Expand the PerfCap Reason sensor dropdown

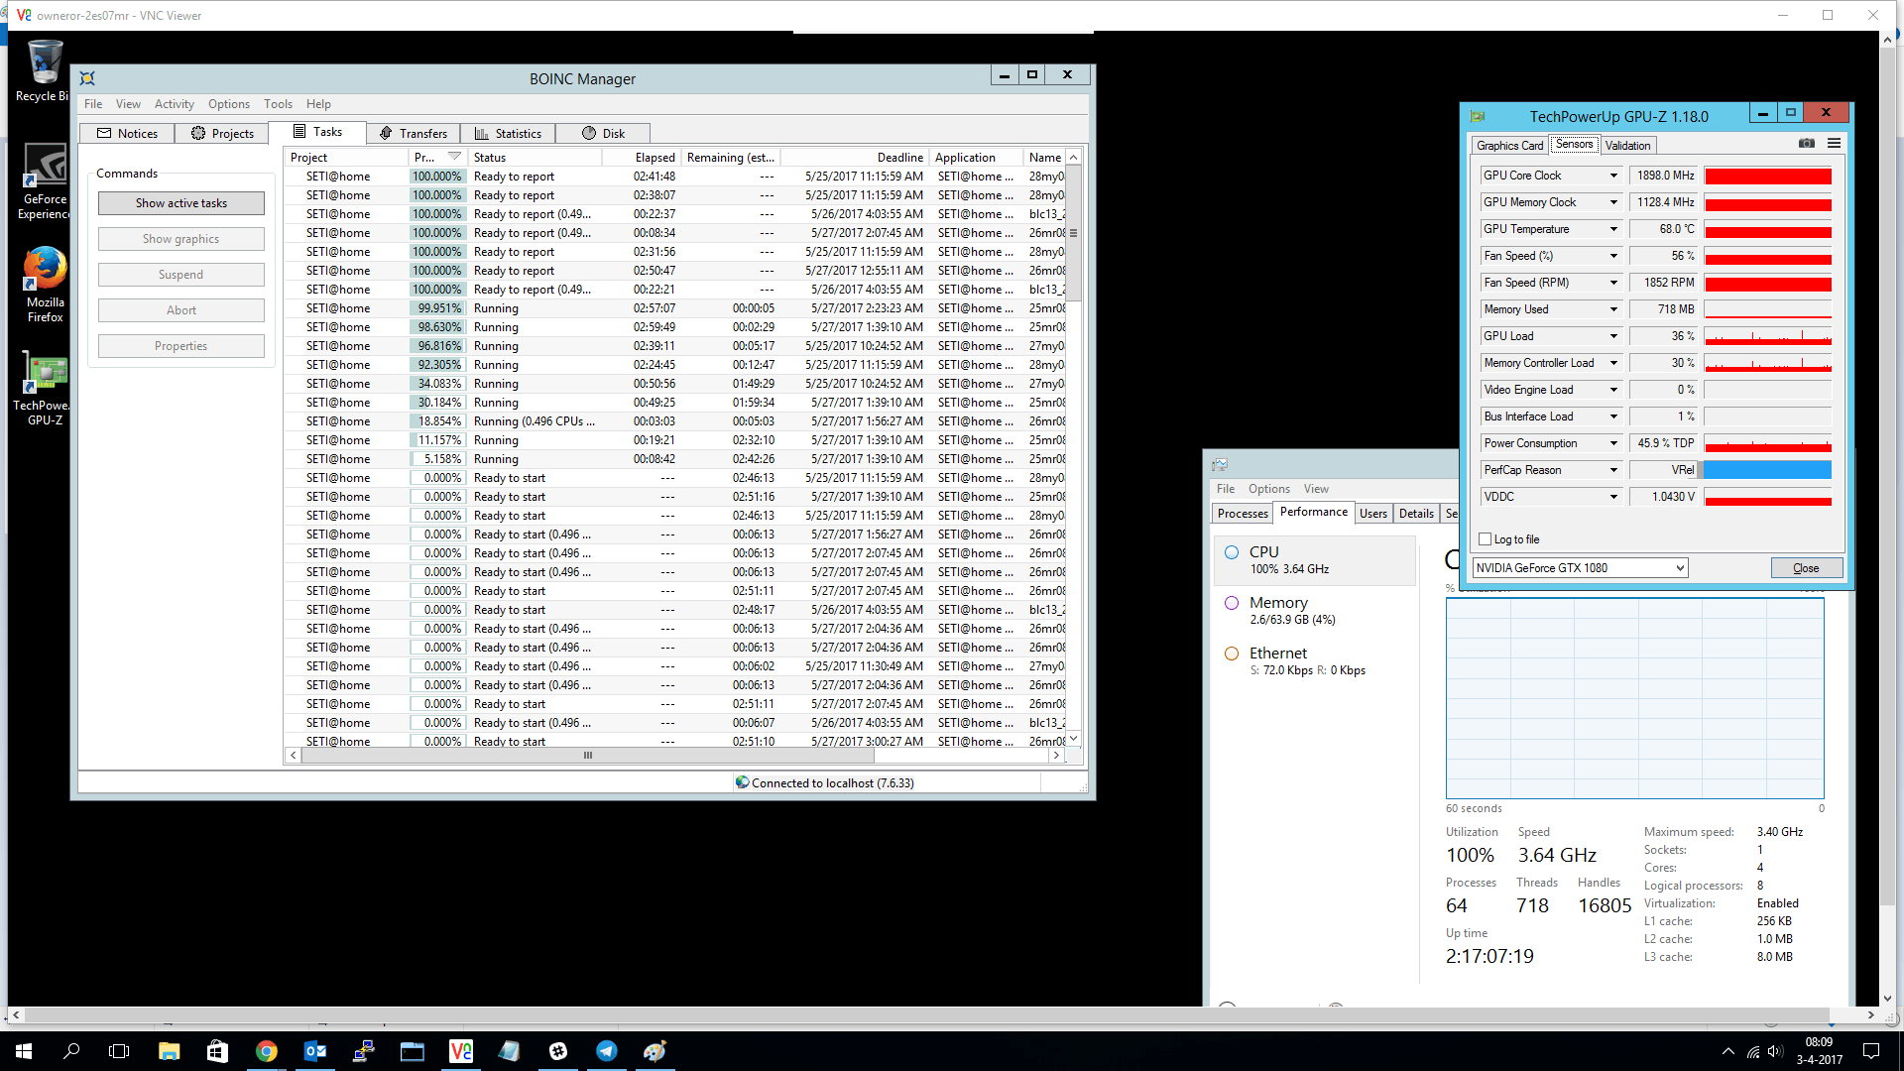[1613, 470]
